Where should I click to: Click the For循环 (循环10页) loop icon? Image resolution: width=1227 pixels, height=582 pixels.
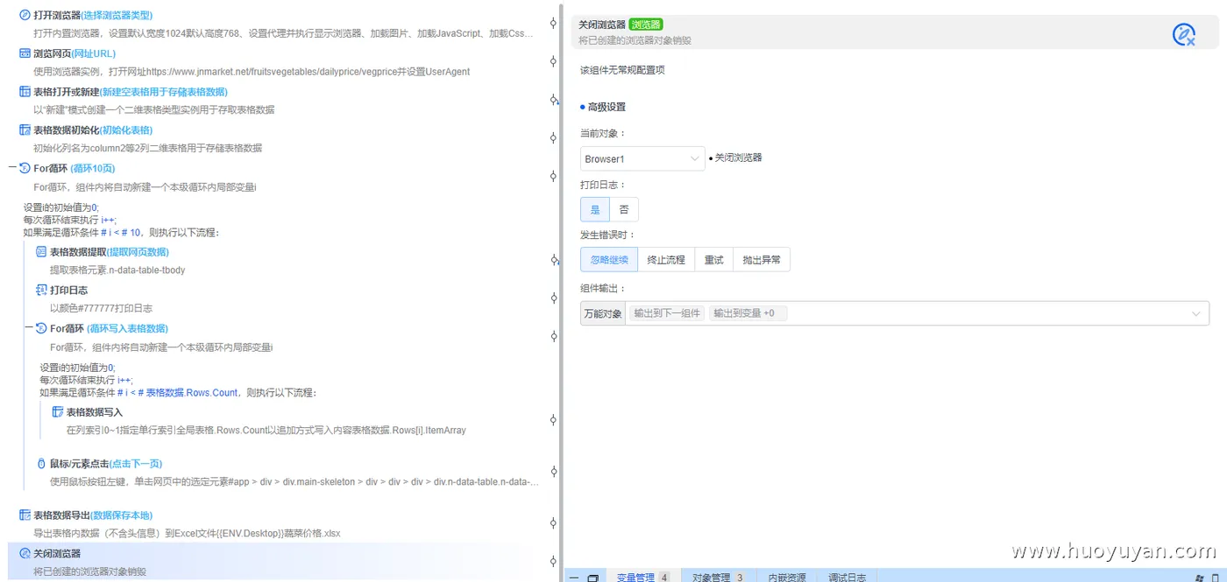tap(25, 168)
